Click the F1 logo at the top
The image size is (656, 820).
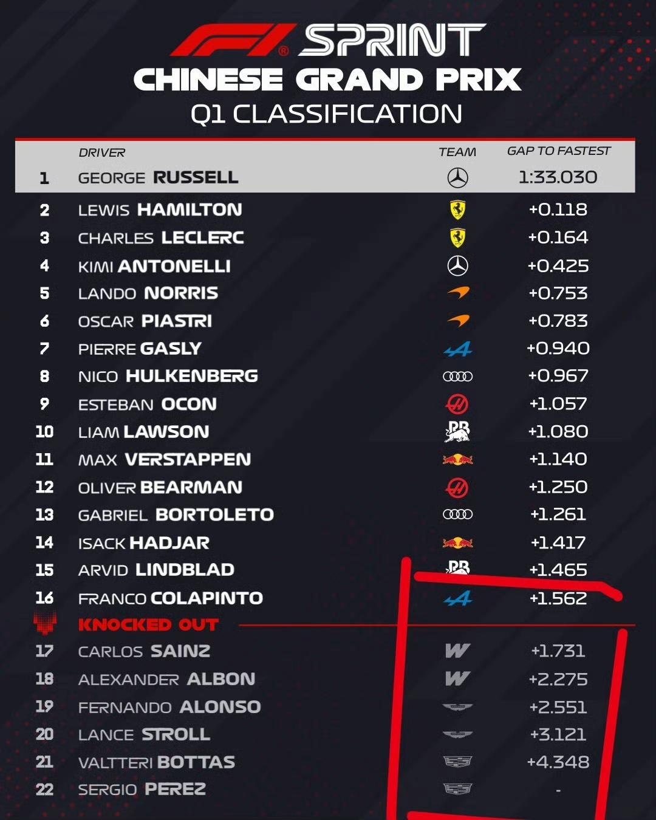(x=233, y=40)
